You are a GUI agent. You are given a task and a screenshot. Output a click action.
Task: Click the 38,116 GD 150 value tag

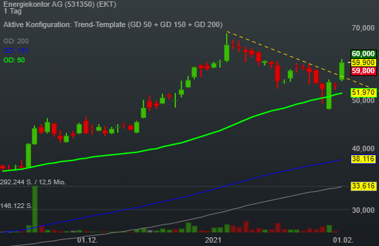coord(363,159)
